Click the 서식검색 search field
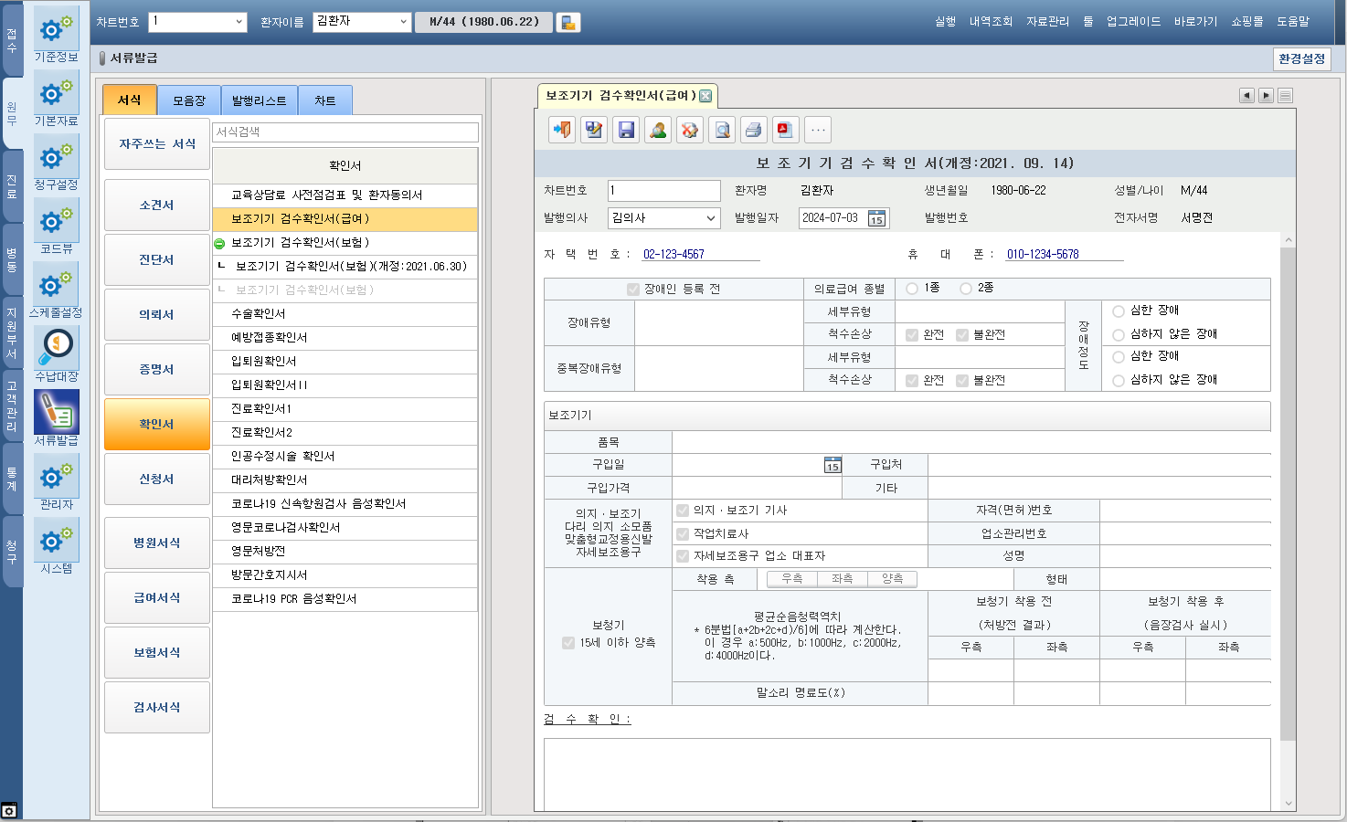This screenshot has width=1347, height=822. click(345, 132)
